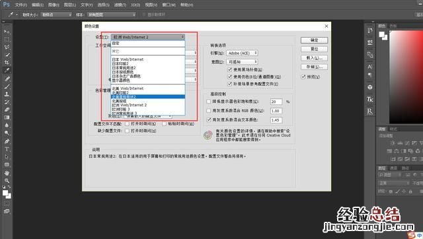Select the Blur tool
The image size is (423, 239).
click(7, 125)
